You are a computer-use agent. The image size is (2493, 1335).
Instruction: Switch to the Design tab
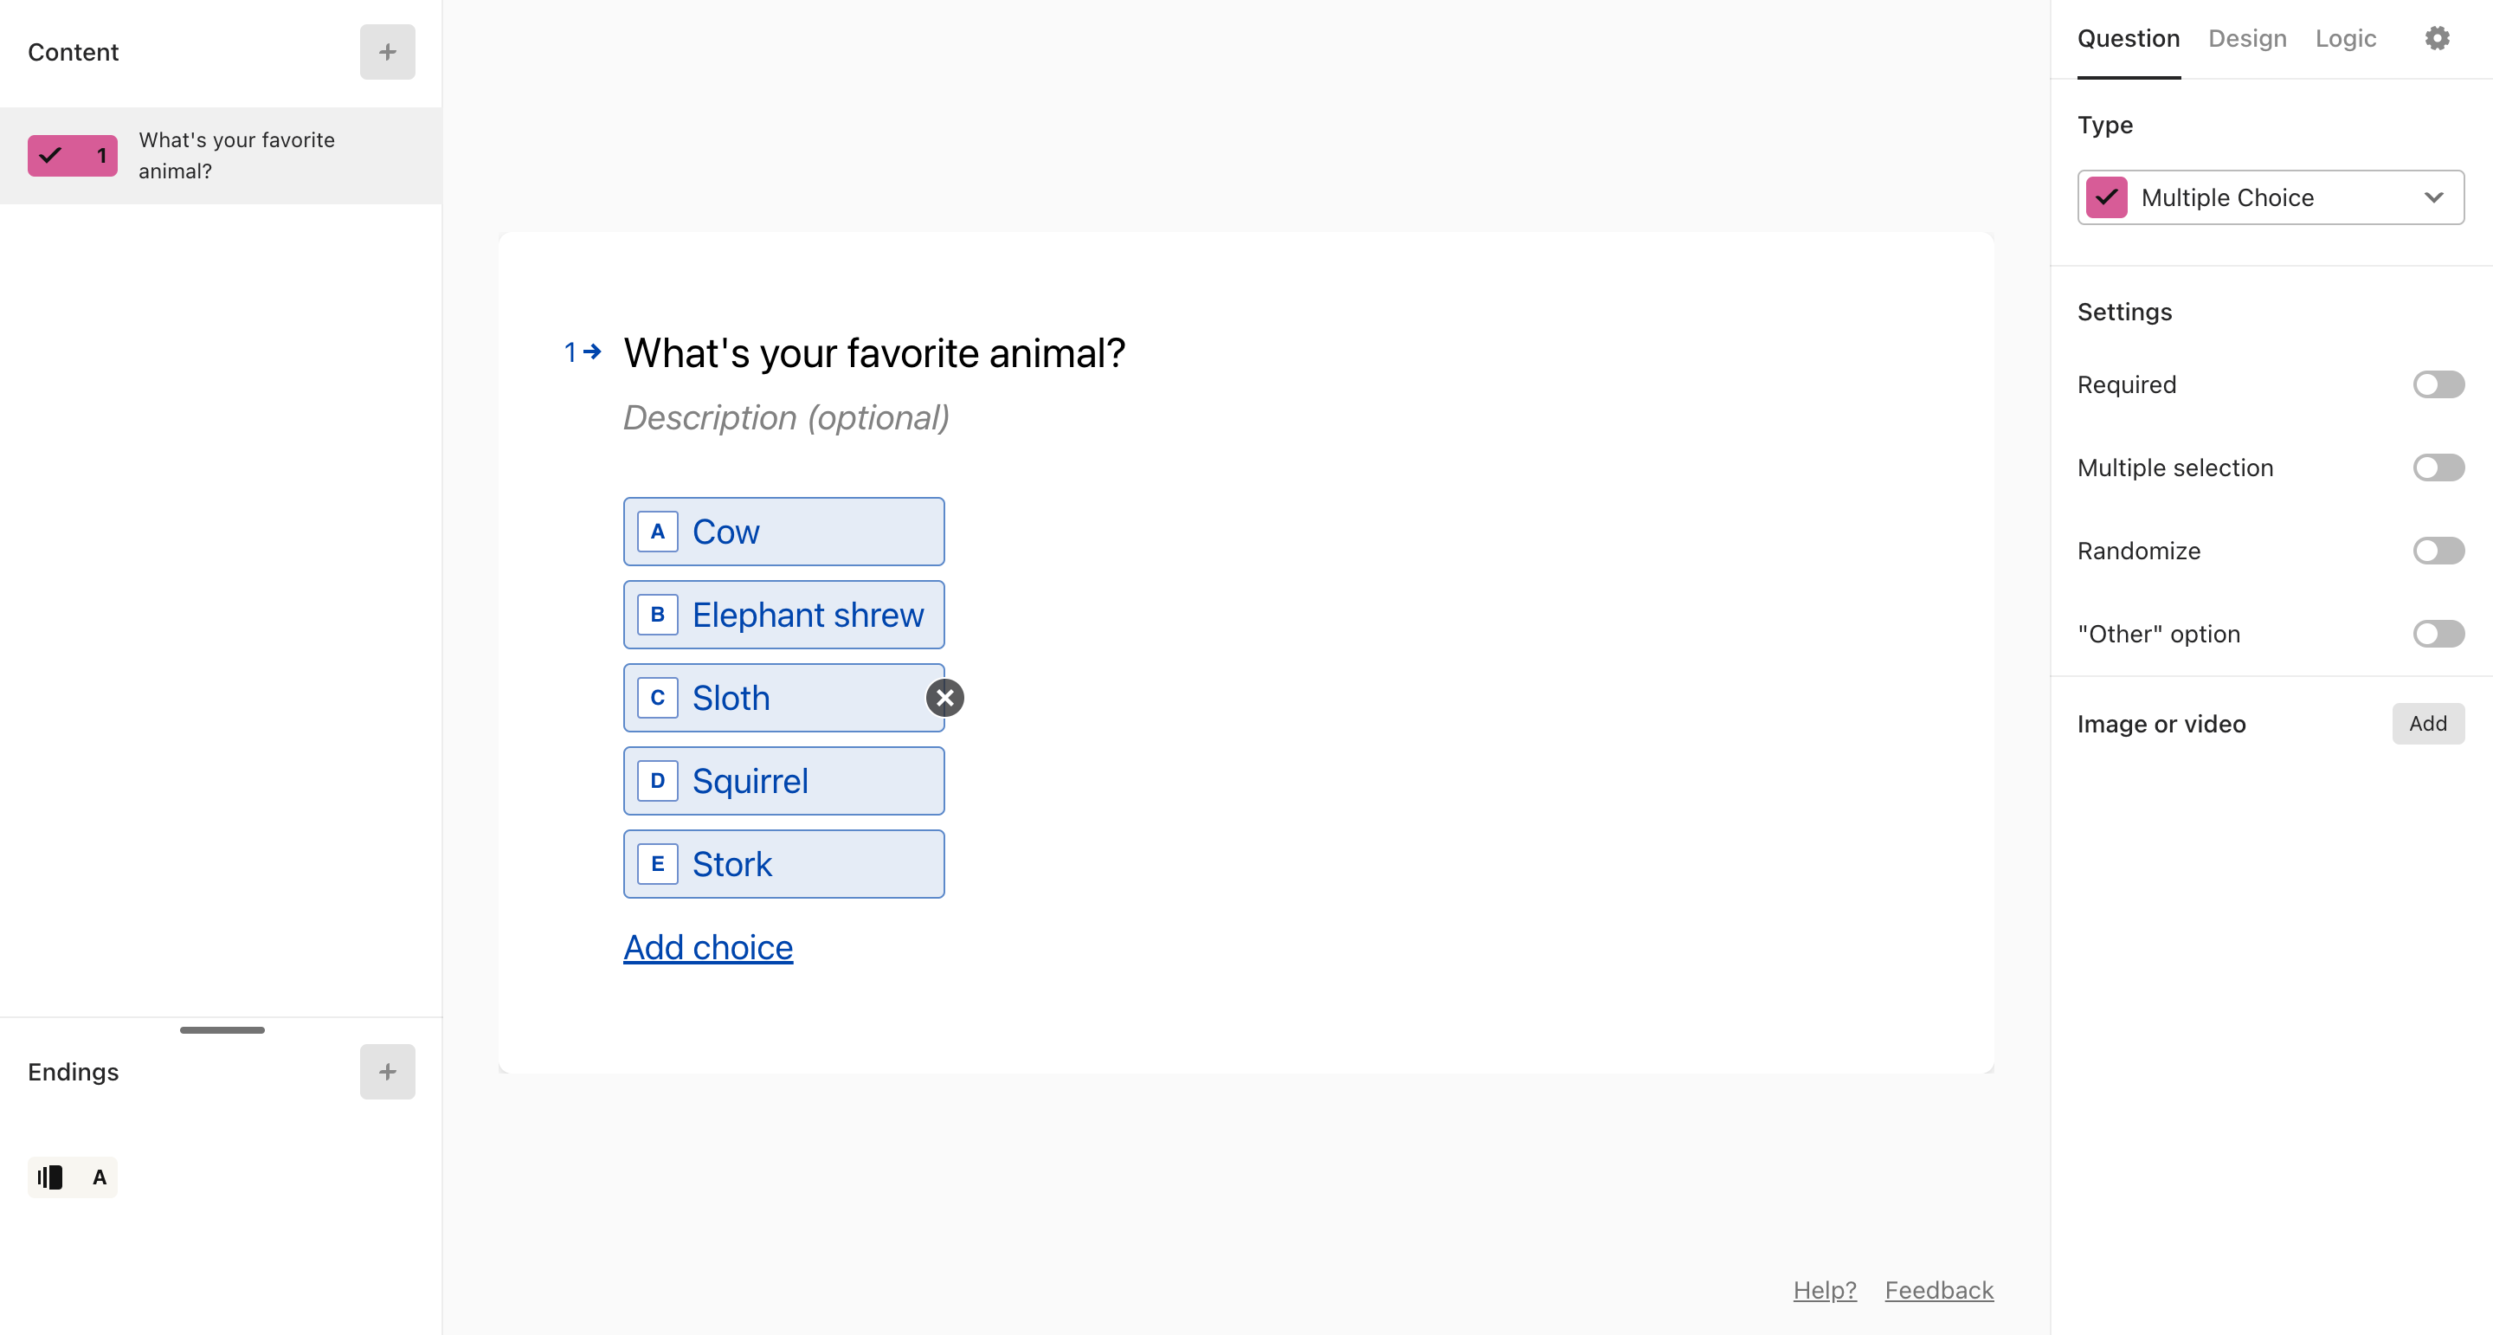[2247, 39]
